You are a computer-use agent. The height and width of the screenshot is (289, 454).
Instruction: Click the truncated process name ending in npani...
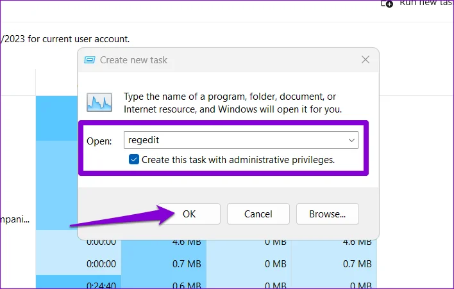[15, 219]
